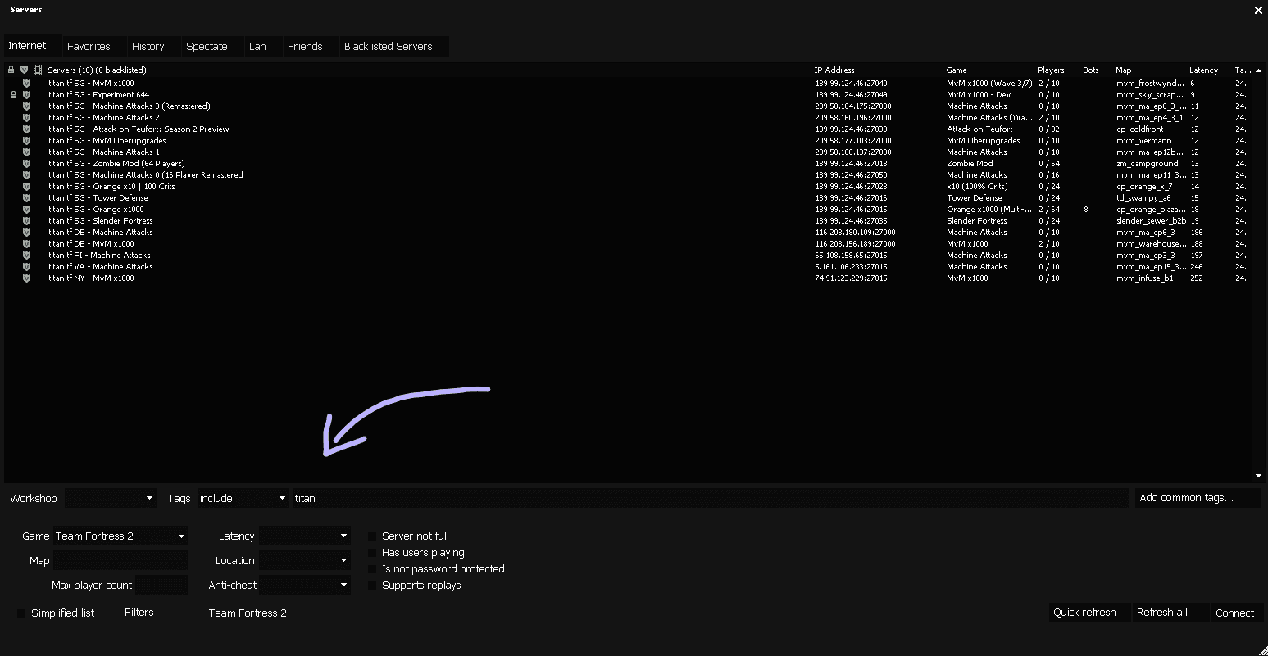This screenshot has width=1268, height=656.
Task: Switch to the Internet tab
Action: click(31, 46)
